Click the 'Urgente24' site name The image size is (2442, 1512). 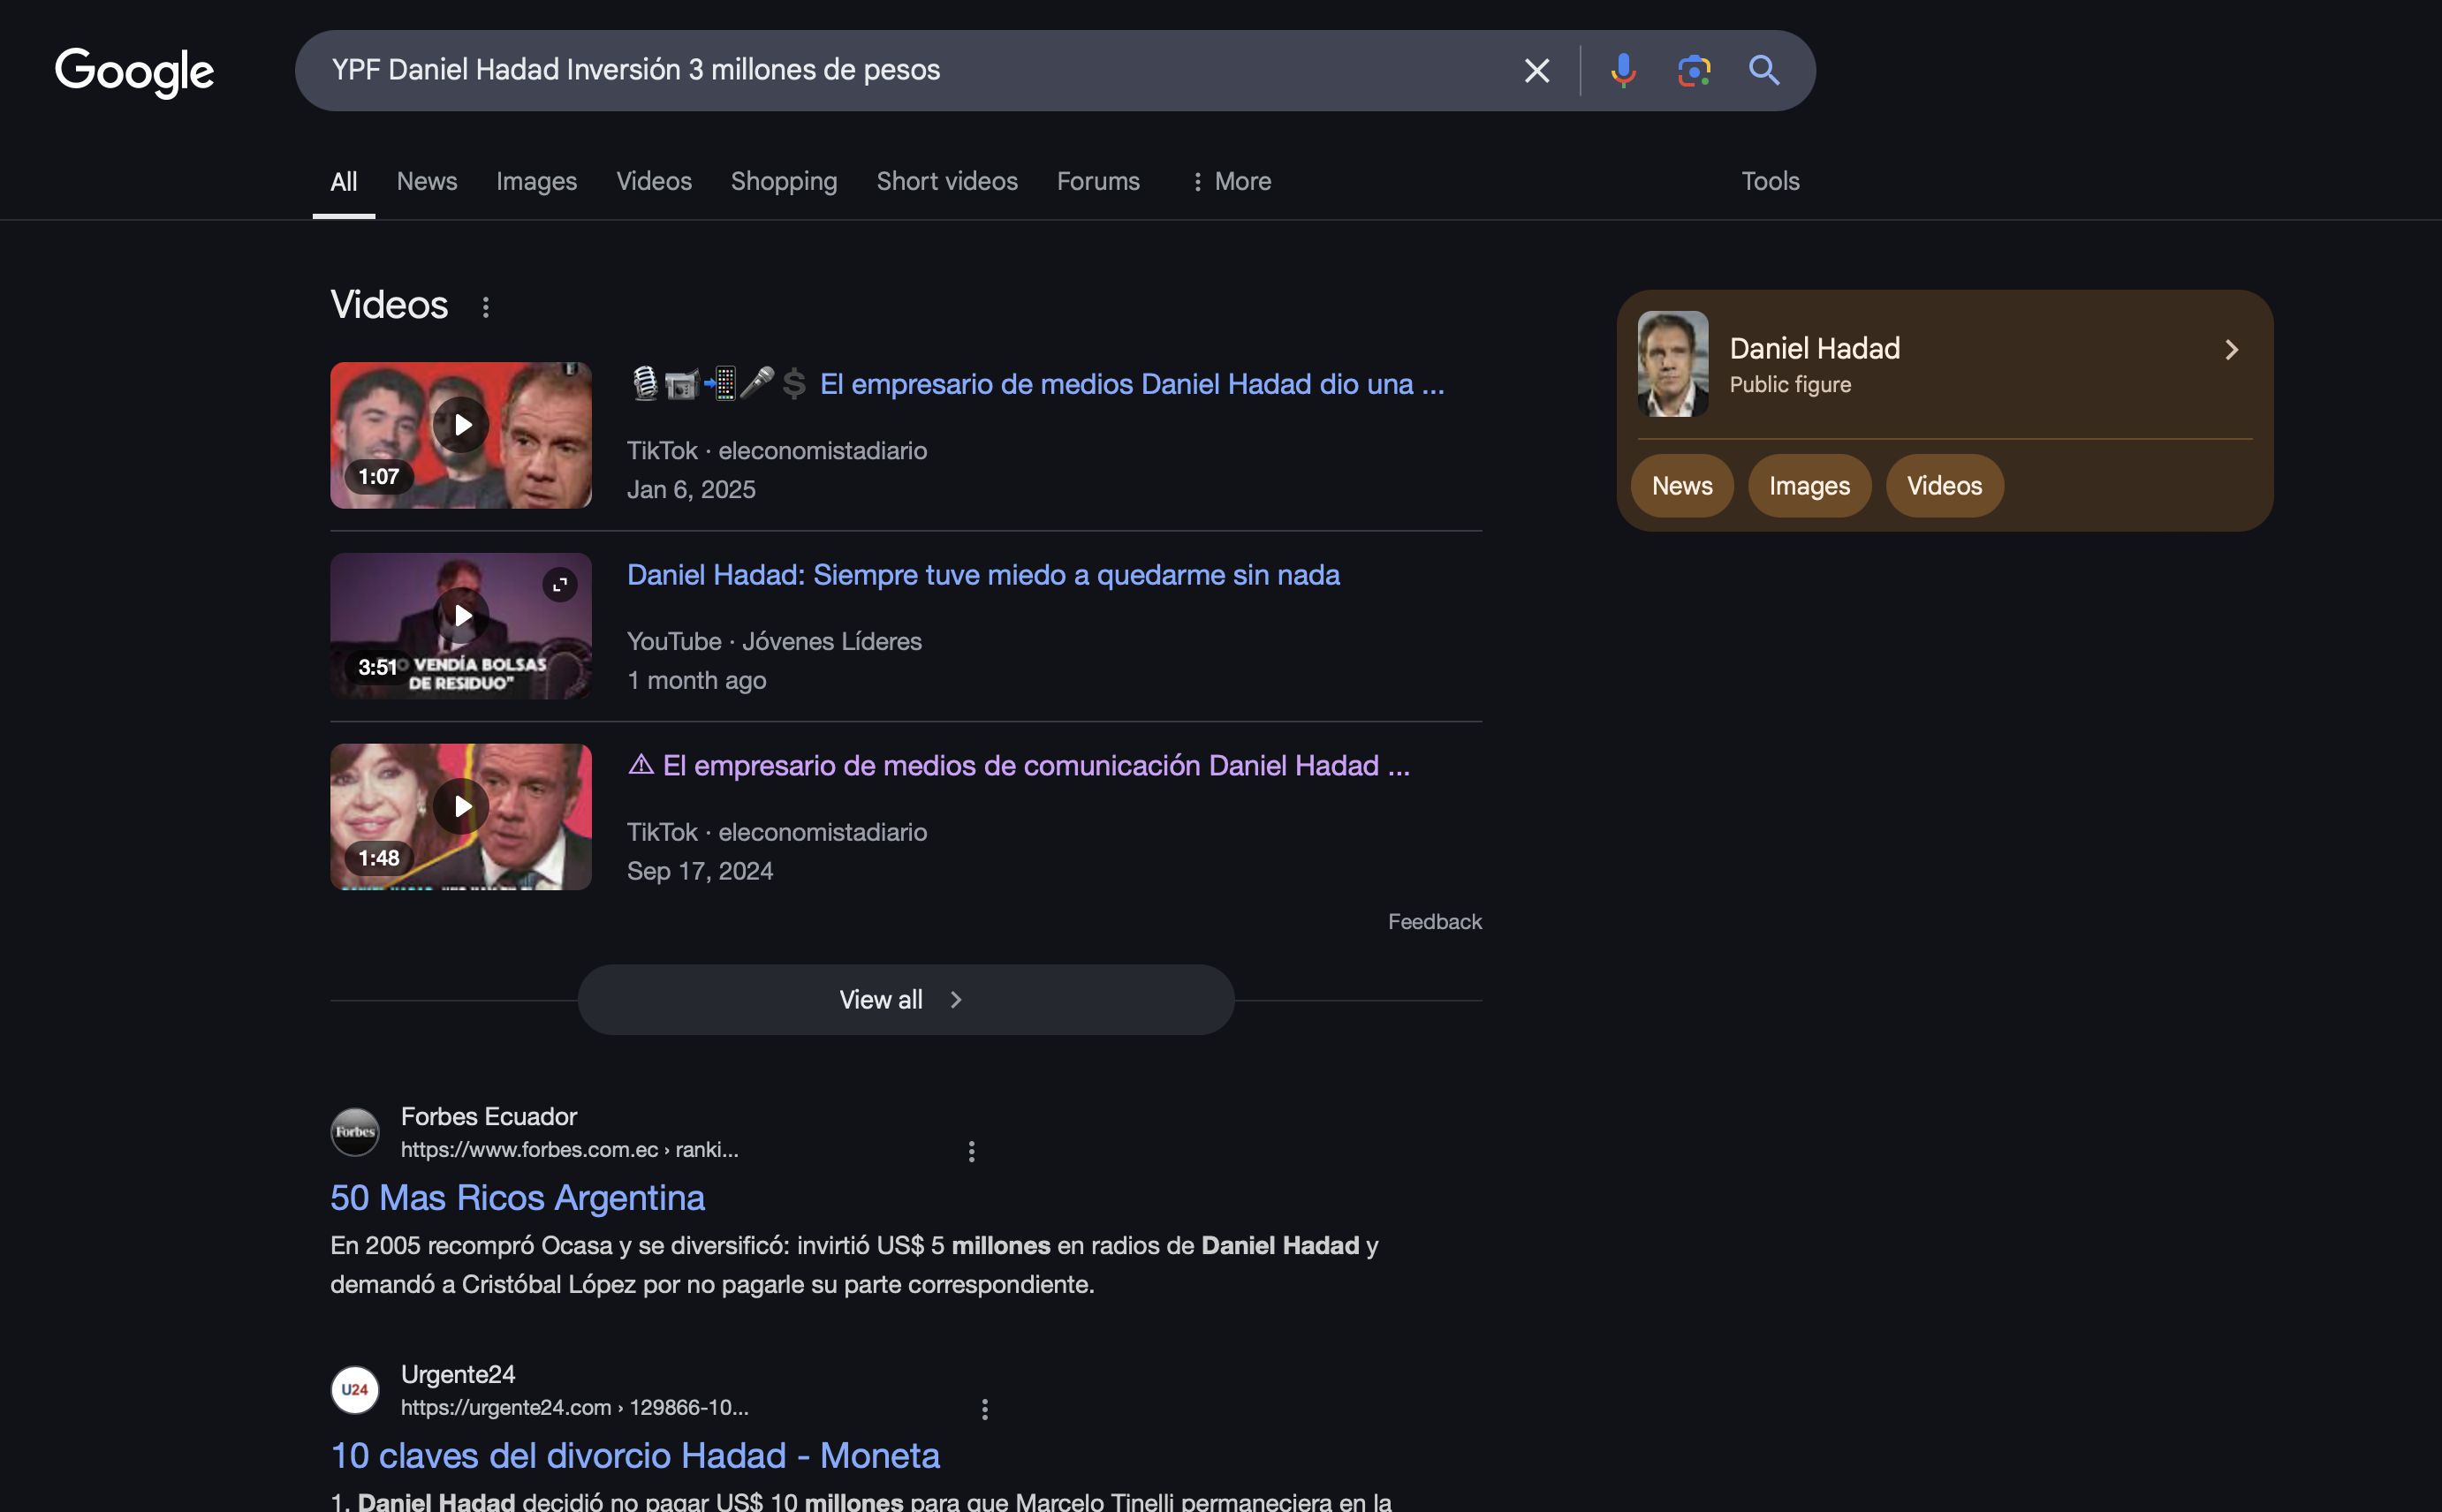(457, 1374)
